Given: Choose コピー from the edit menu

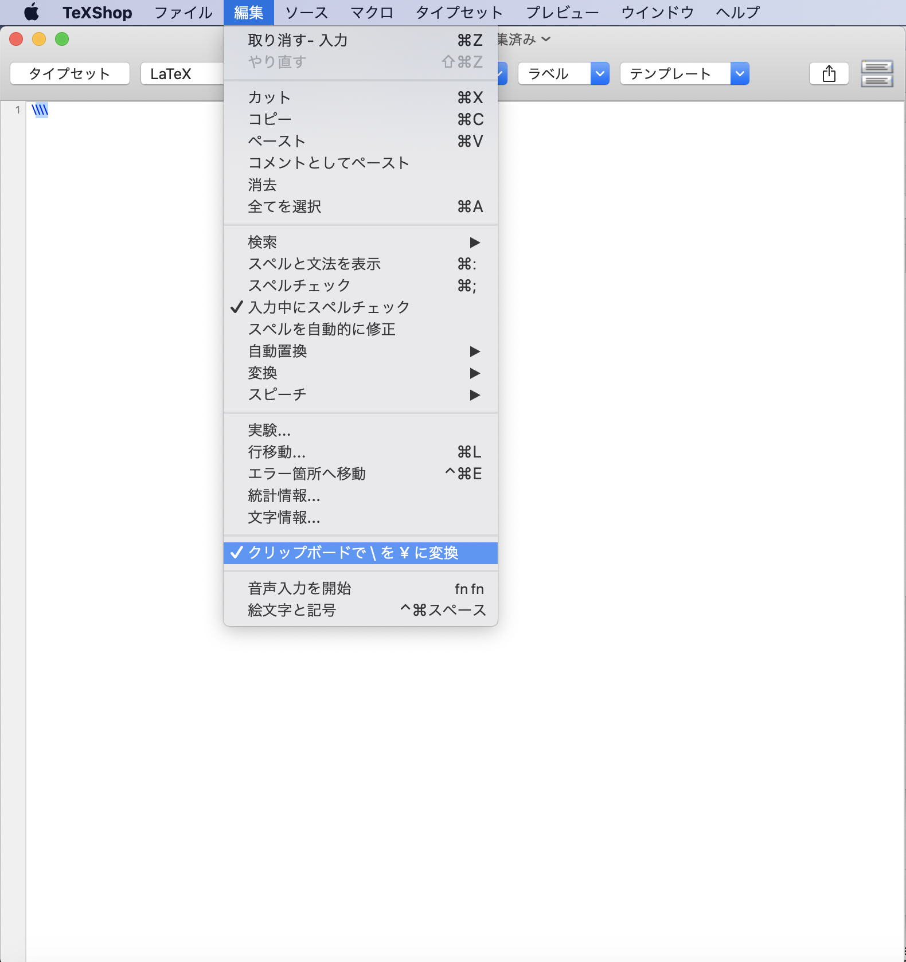Looking at the screenshot, I should tap(361, 119).
